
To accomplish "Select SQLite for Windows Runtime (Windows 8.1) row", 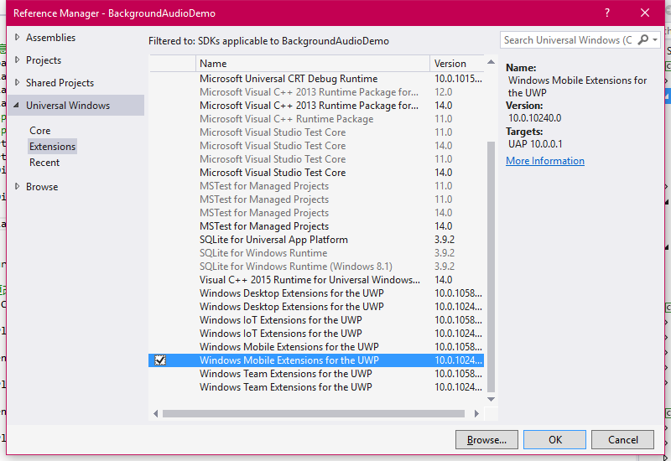I will coord(316,267).
